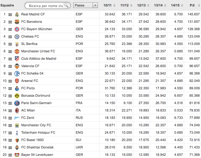This screenshot has height=158, width=201.
Task: Open the Tottenham Hotspur FC team link
Action: click(38, 132)
